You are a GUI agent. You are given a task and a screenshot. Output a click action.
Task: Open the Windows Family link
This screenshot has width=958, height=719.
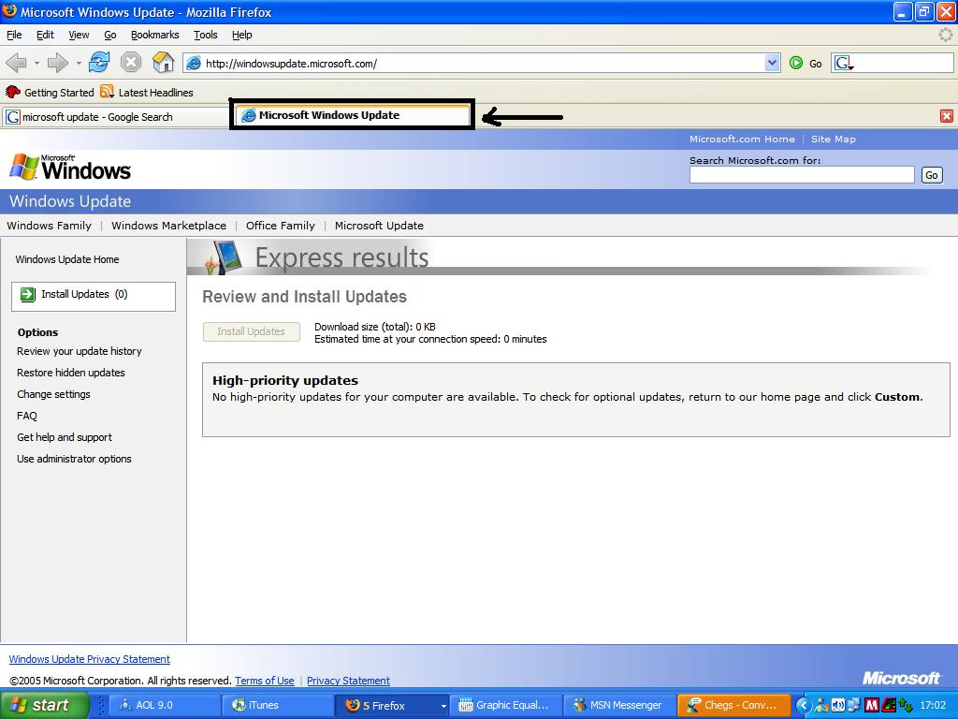click(49, 226)
